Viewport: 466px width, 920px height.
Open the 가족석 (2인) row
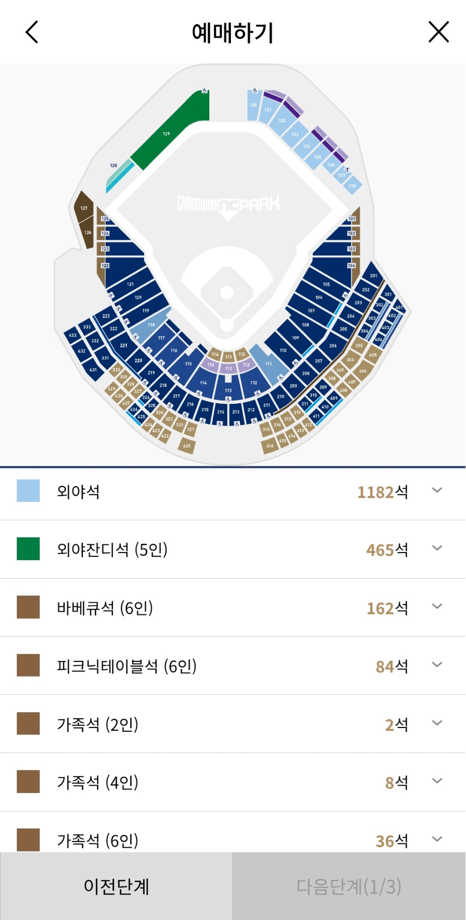[x=437, y=723]
